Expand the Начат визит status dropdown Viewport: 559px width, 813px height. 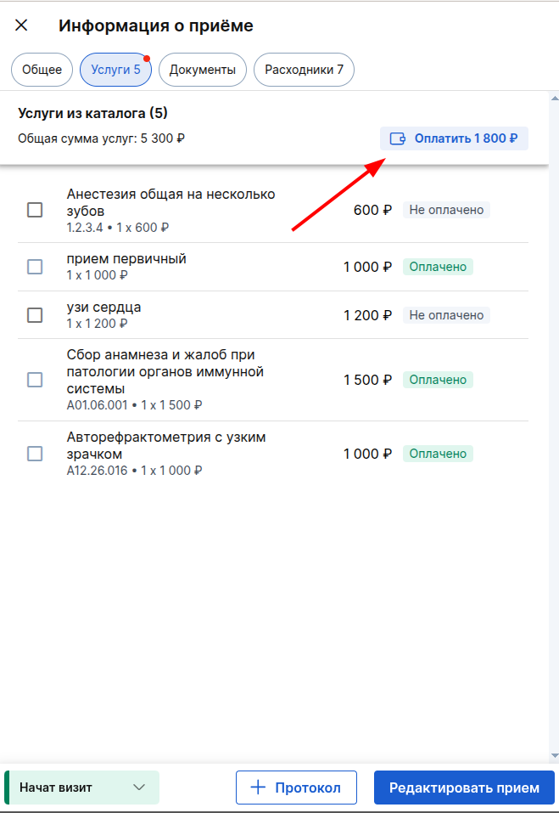coord(81,788)
